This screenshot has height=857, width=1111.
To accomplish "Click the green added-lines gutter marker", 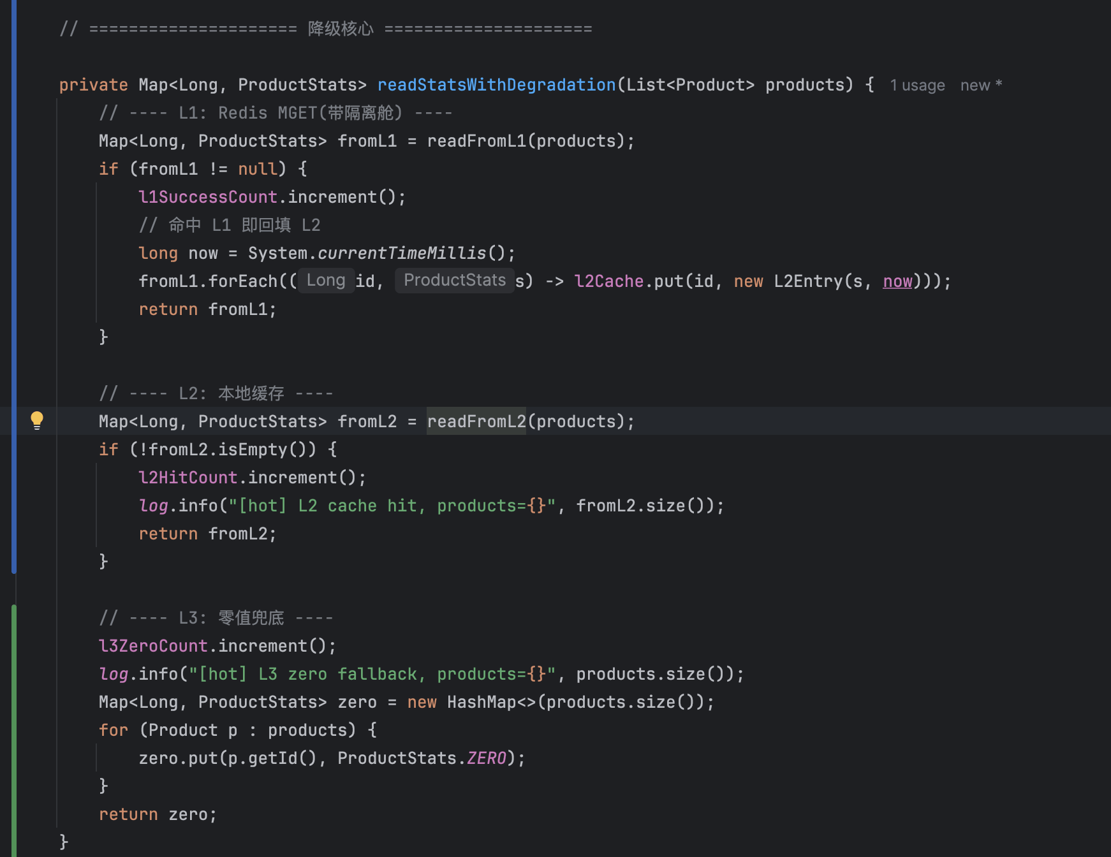I will coord(14,731).
